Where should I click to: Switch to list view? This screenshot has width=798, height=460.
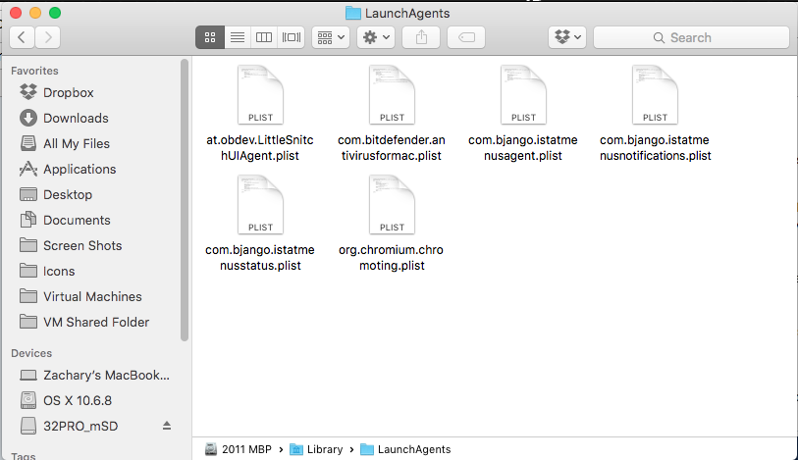click(x=238, y=37)
